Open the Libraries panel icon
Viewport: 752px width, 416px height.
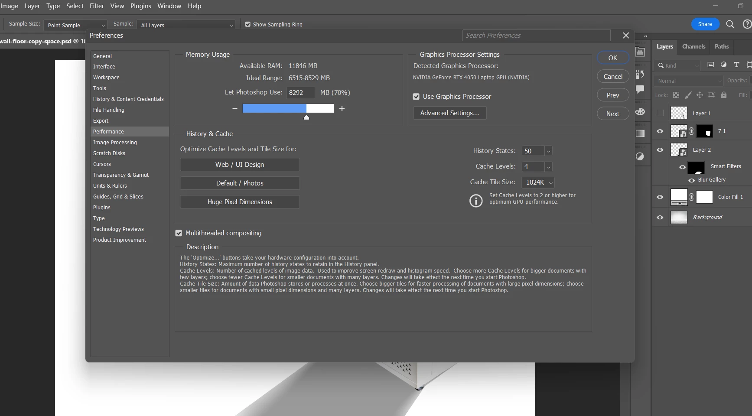640,52
